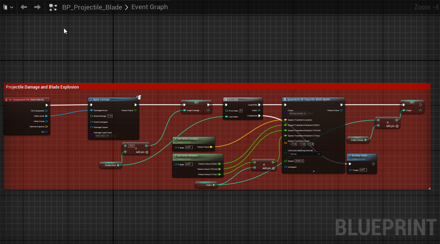Open Collision Handling Override dropdown

[305, 154]
